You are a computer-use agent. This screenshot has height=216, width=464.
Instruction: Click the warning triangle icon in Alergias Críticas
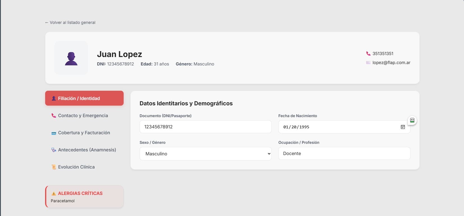click(x=54, y=194)
